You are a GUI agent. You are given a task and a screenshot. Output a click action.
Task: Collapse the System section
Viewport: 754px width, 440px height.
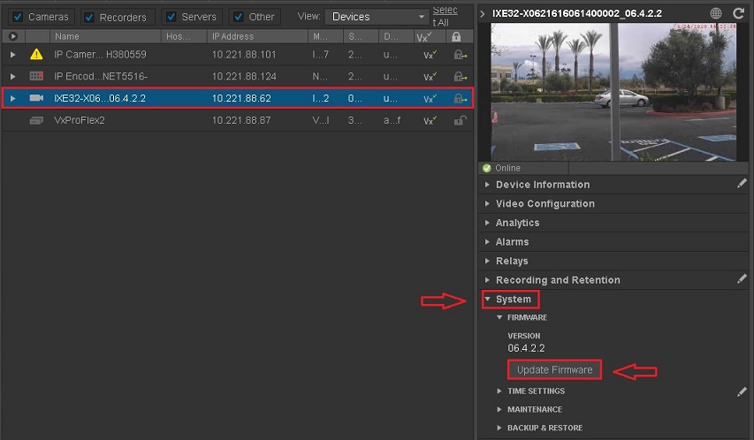click(x=512, y=300)
